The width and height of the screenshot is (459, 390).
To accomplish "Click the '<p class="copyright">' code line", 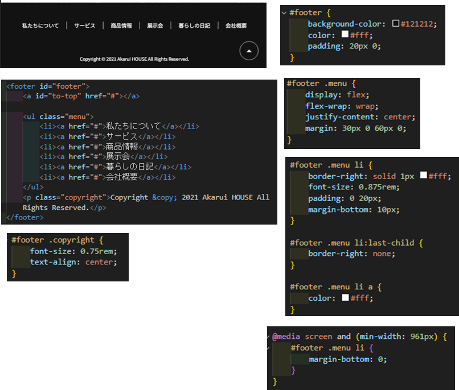I will pos(146,202).
